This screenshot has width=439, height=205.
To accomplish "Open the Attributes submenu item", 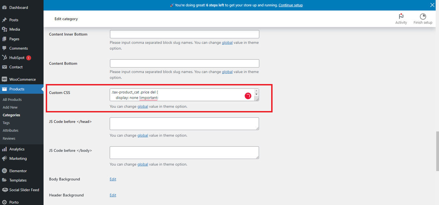I will (11, 131).
